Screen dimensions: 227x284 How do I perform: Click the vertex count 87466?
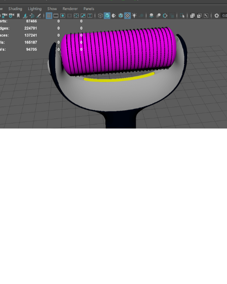click(x=32, y=21)
